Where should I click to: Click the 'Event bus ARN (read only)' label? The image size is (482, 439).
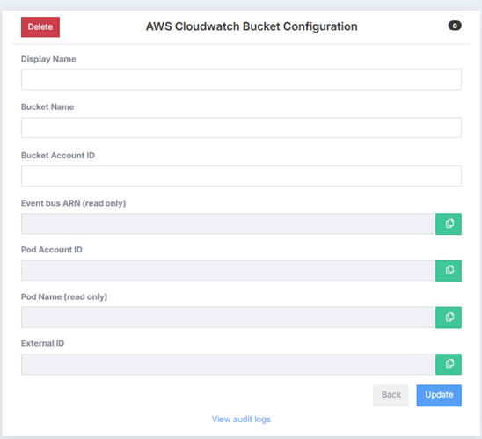pyautogui.click(x=74, y=203)
